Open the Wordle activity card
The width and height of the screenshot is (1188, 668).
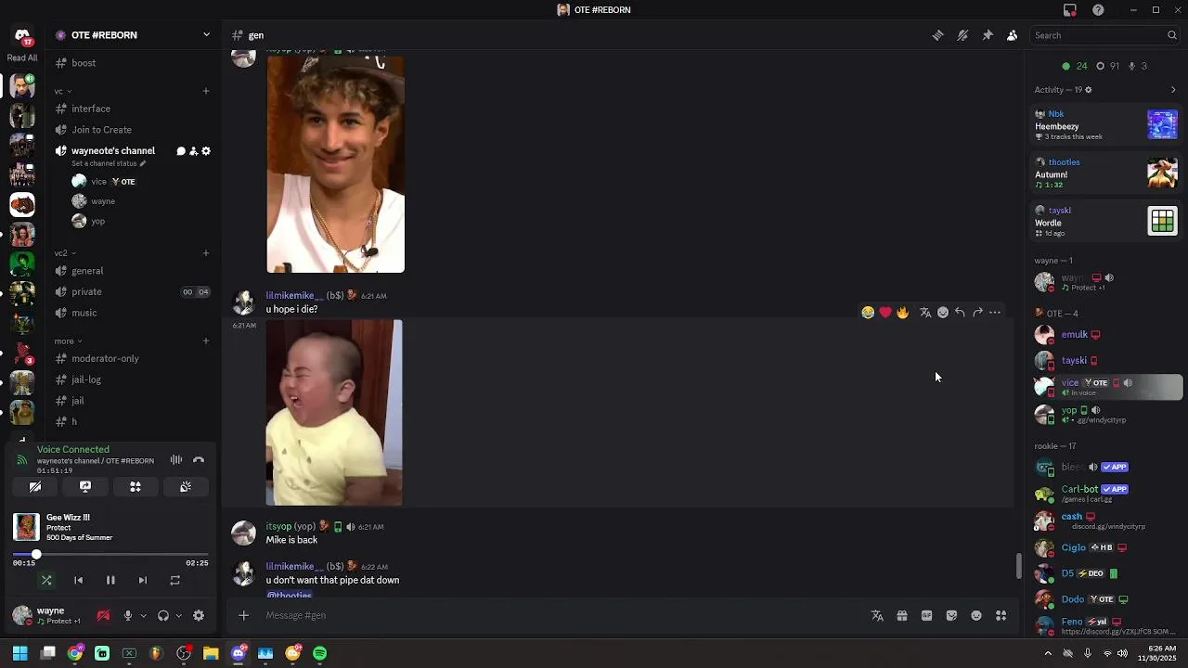point(1106,222)
